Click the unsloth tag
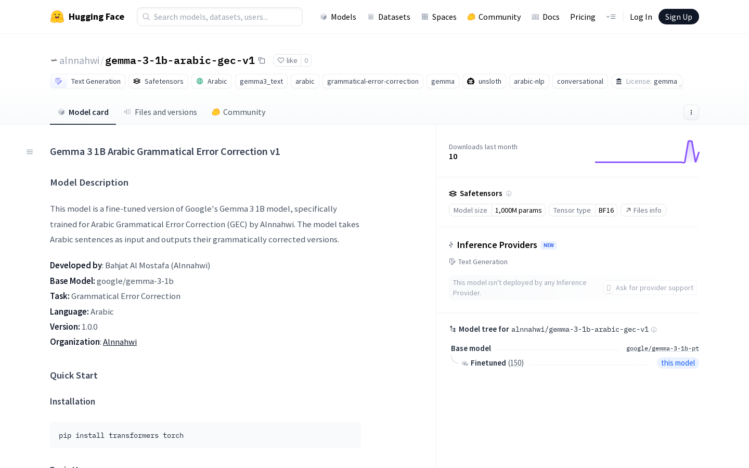The image size is (749, 468). pos(484,81)
